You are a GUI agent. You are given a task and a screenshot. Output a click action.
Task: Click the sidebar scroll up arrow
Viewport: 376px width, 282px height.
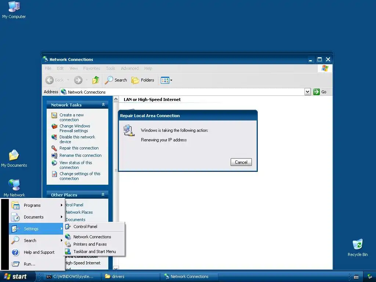coord(116,99)
